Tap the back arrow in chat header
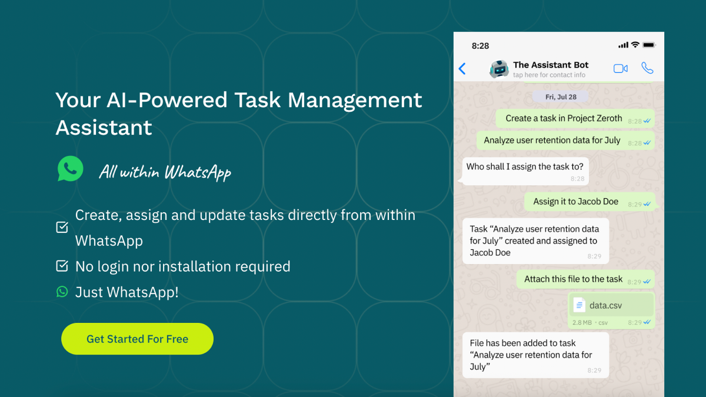The width and height of the screenshot is (706, 397). (462, 69)
